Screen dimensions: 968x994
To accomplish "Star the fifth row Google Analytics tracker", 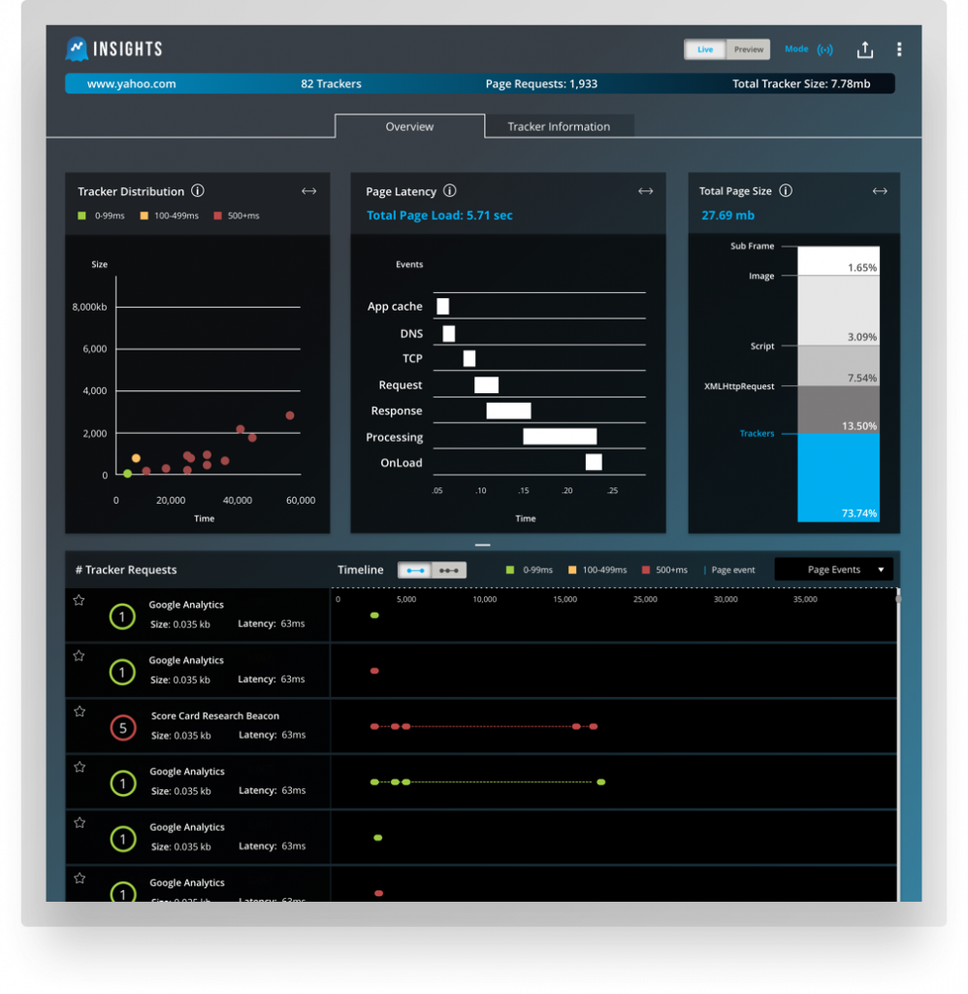I will click(x=80, y=823).
